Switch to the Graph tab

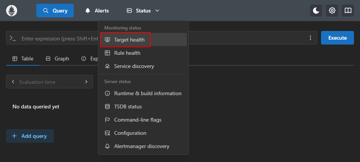(57, 59)
